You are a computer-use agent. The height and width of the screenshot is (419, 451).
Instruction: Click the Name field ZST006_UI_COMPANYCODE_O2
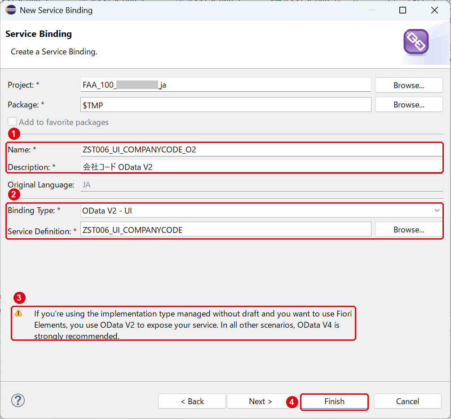pos(261,150)
